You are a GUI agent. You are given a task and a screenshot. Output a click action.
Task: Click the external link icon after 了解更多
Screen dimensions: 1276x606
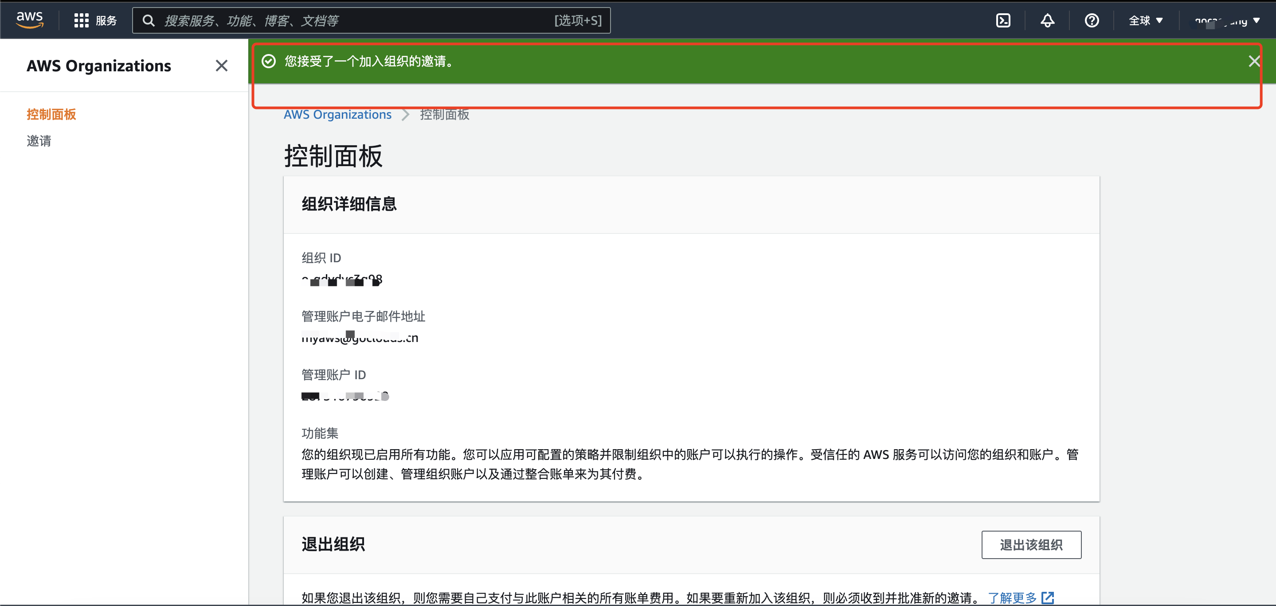[1047, 598]
